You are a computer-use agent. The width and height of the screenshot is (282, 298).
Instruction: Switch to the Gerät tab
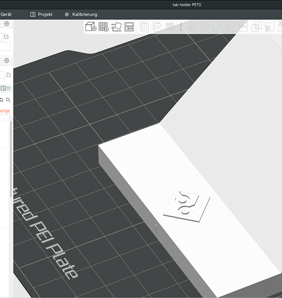click(6, 14)
